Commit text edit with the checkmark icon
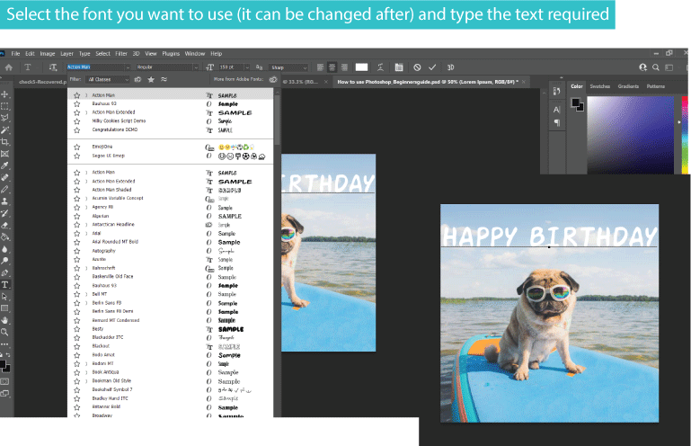Viewport: 691px width, 446px height. click(432, 67)
